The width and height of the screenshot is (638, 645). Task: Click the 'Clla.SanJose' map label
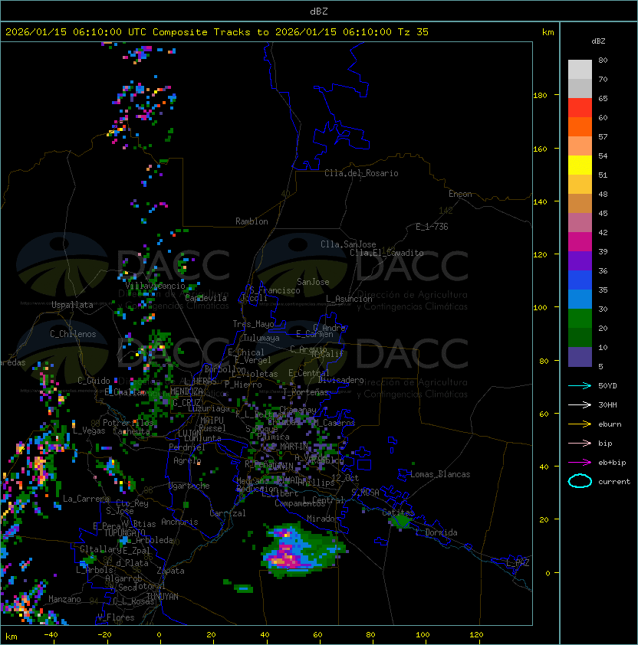348,244
